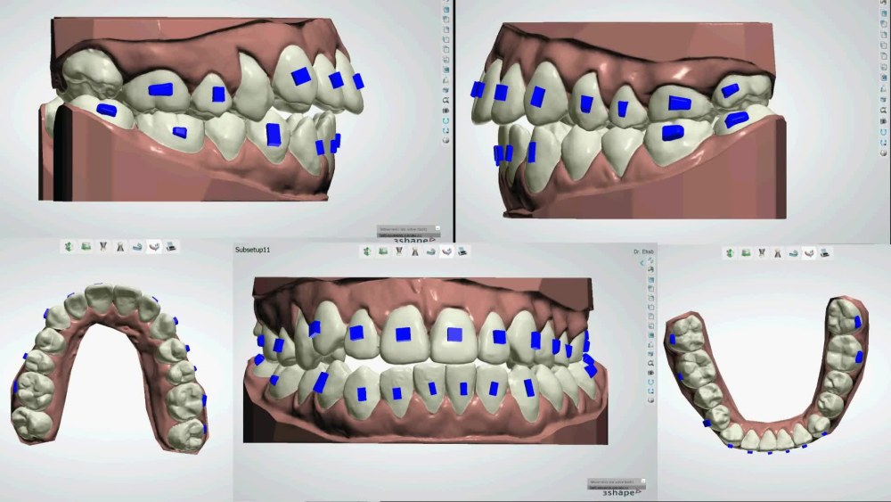Viewport: 891px width, 502px height.
Task: Select blue attachment on lower canine, top-left panel
Action: [274, 135]
